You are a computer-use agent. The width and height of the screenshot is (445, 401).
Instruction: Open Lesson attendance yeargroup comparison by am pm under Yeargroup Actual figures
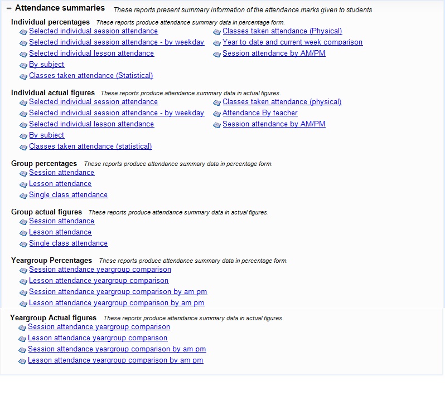click(x=115, y=360)
